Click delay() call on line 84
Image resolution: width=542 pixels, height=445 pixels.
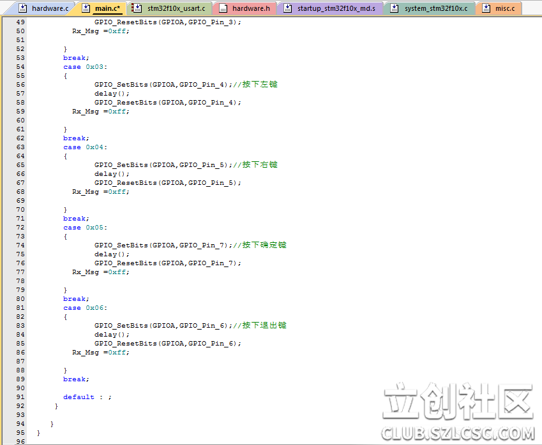click(112, 335)
